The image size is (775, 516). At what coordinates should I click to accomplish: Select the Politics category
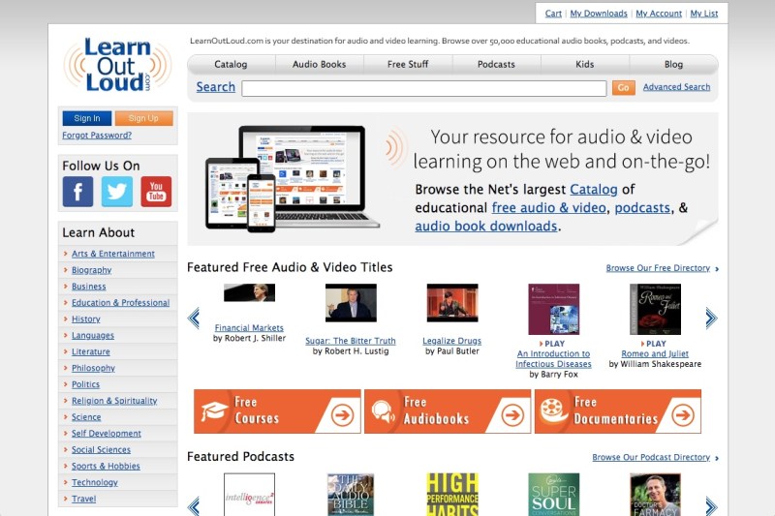(x=85, y=384)
